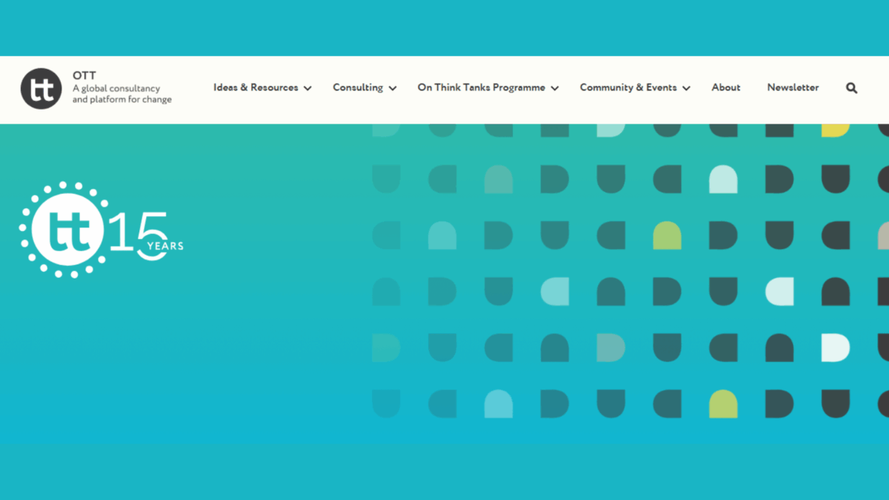889x500 pixels.
Task: Click the bright white D-shaped tile
Action: (x=836, y=347)
